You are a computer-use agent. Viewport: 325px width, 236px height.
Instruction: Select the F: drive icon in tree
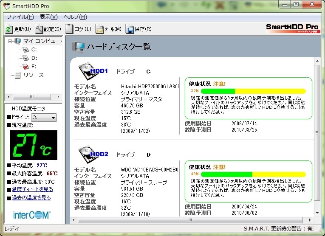click(x=25, y=67)
